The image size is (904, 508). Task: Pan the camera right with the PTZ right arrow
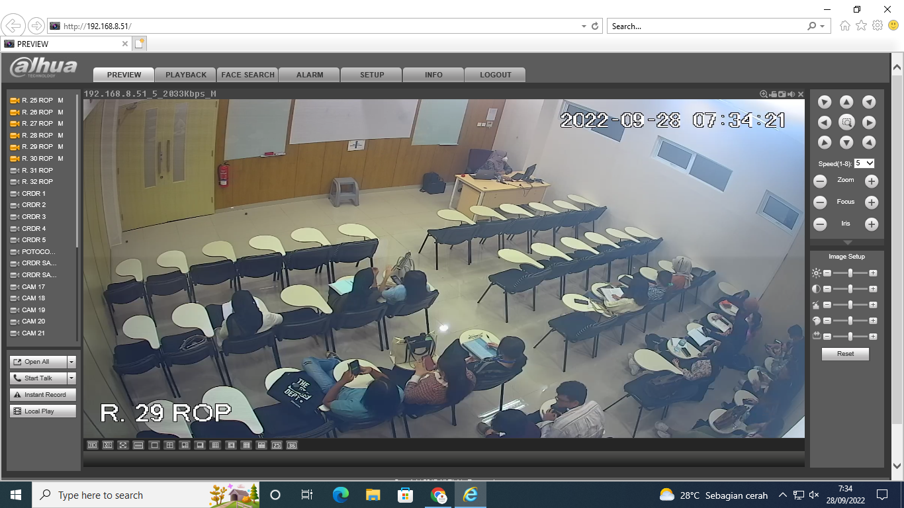tap(869, 122)
